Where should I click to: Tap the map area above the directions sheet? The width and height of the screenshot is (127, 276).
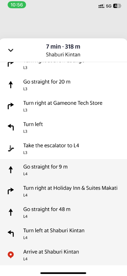[x=64, y=24]
